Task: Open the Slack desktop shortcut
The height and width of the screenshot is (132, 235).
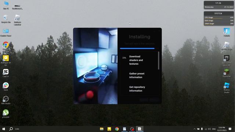Action: (x=6, y=87)
